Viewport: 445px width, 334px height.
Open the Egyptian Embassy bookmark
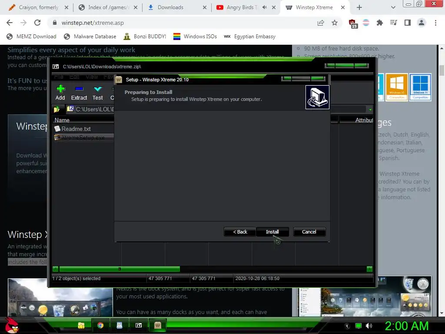click(249, 37)
